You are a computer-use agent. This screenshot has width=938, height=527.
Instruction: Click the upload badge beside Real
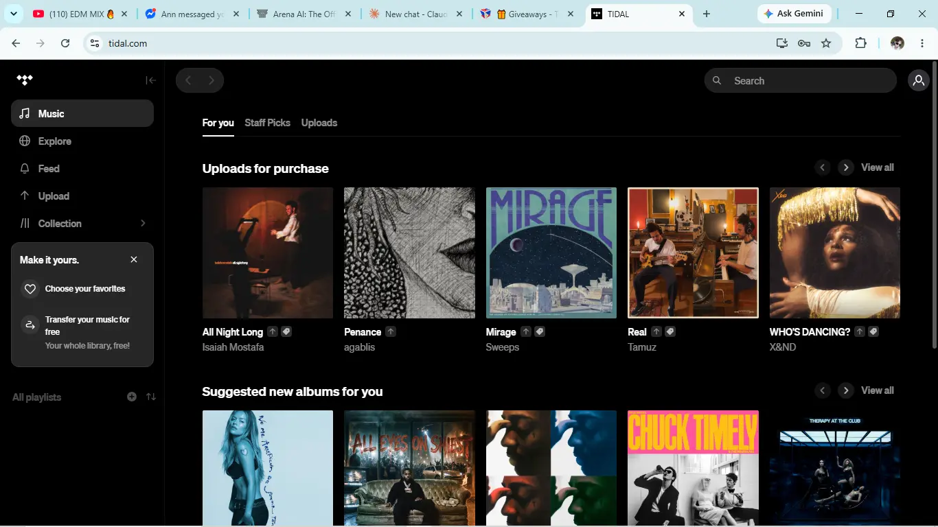click(x=656, y=331)
